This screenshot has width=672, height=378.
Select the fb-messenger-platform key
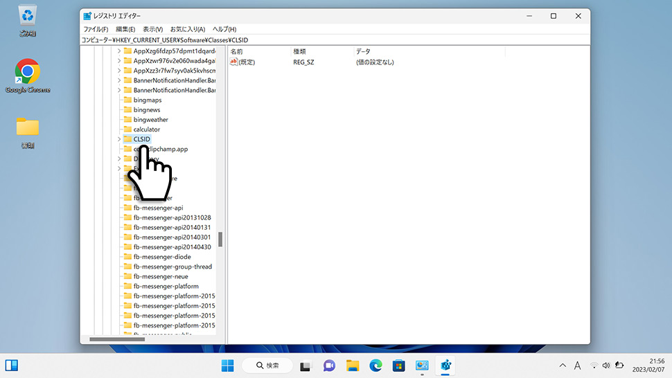(166, 287)
